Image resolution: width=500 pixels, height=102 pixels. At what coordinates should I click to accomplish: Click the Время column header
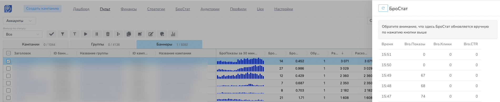(387, 44)
